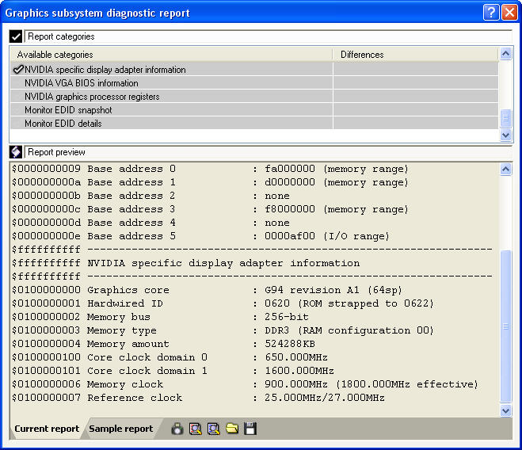The height and width of the screenshot is (450, 522).
Task: Click the 'NVIDIA specific display adapter information' preview heading
Action: (x=223, y=263)
